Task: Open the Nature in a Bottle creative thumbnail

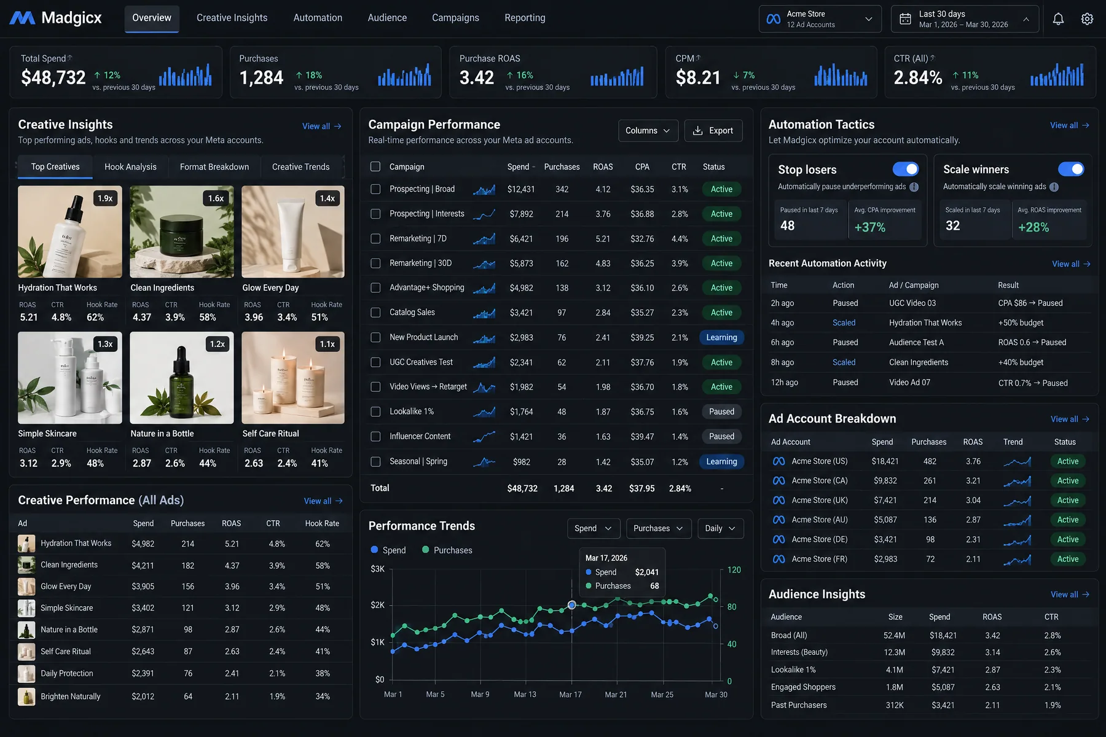Action: 182,378
